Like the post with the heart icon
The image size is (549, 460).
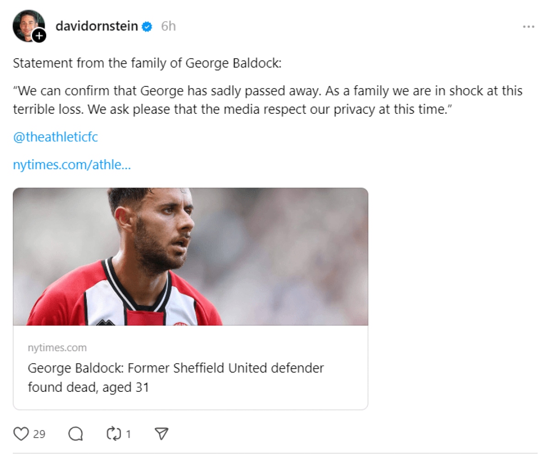21,433
